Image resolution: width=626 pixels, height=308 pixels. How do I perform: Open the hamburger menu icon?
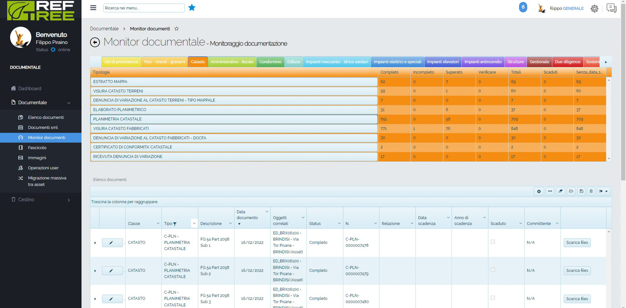(93, 8)
